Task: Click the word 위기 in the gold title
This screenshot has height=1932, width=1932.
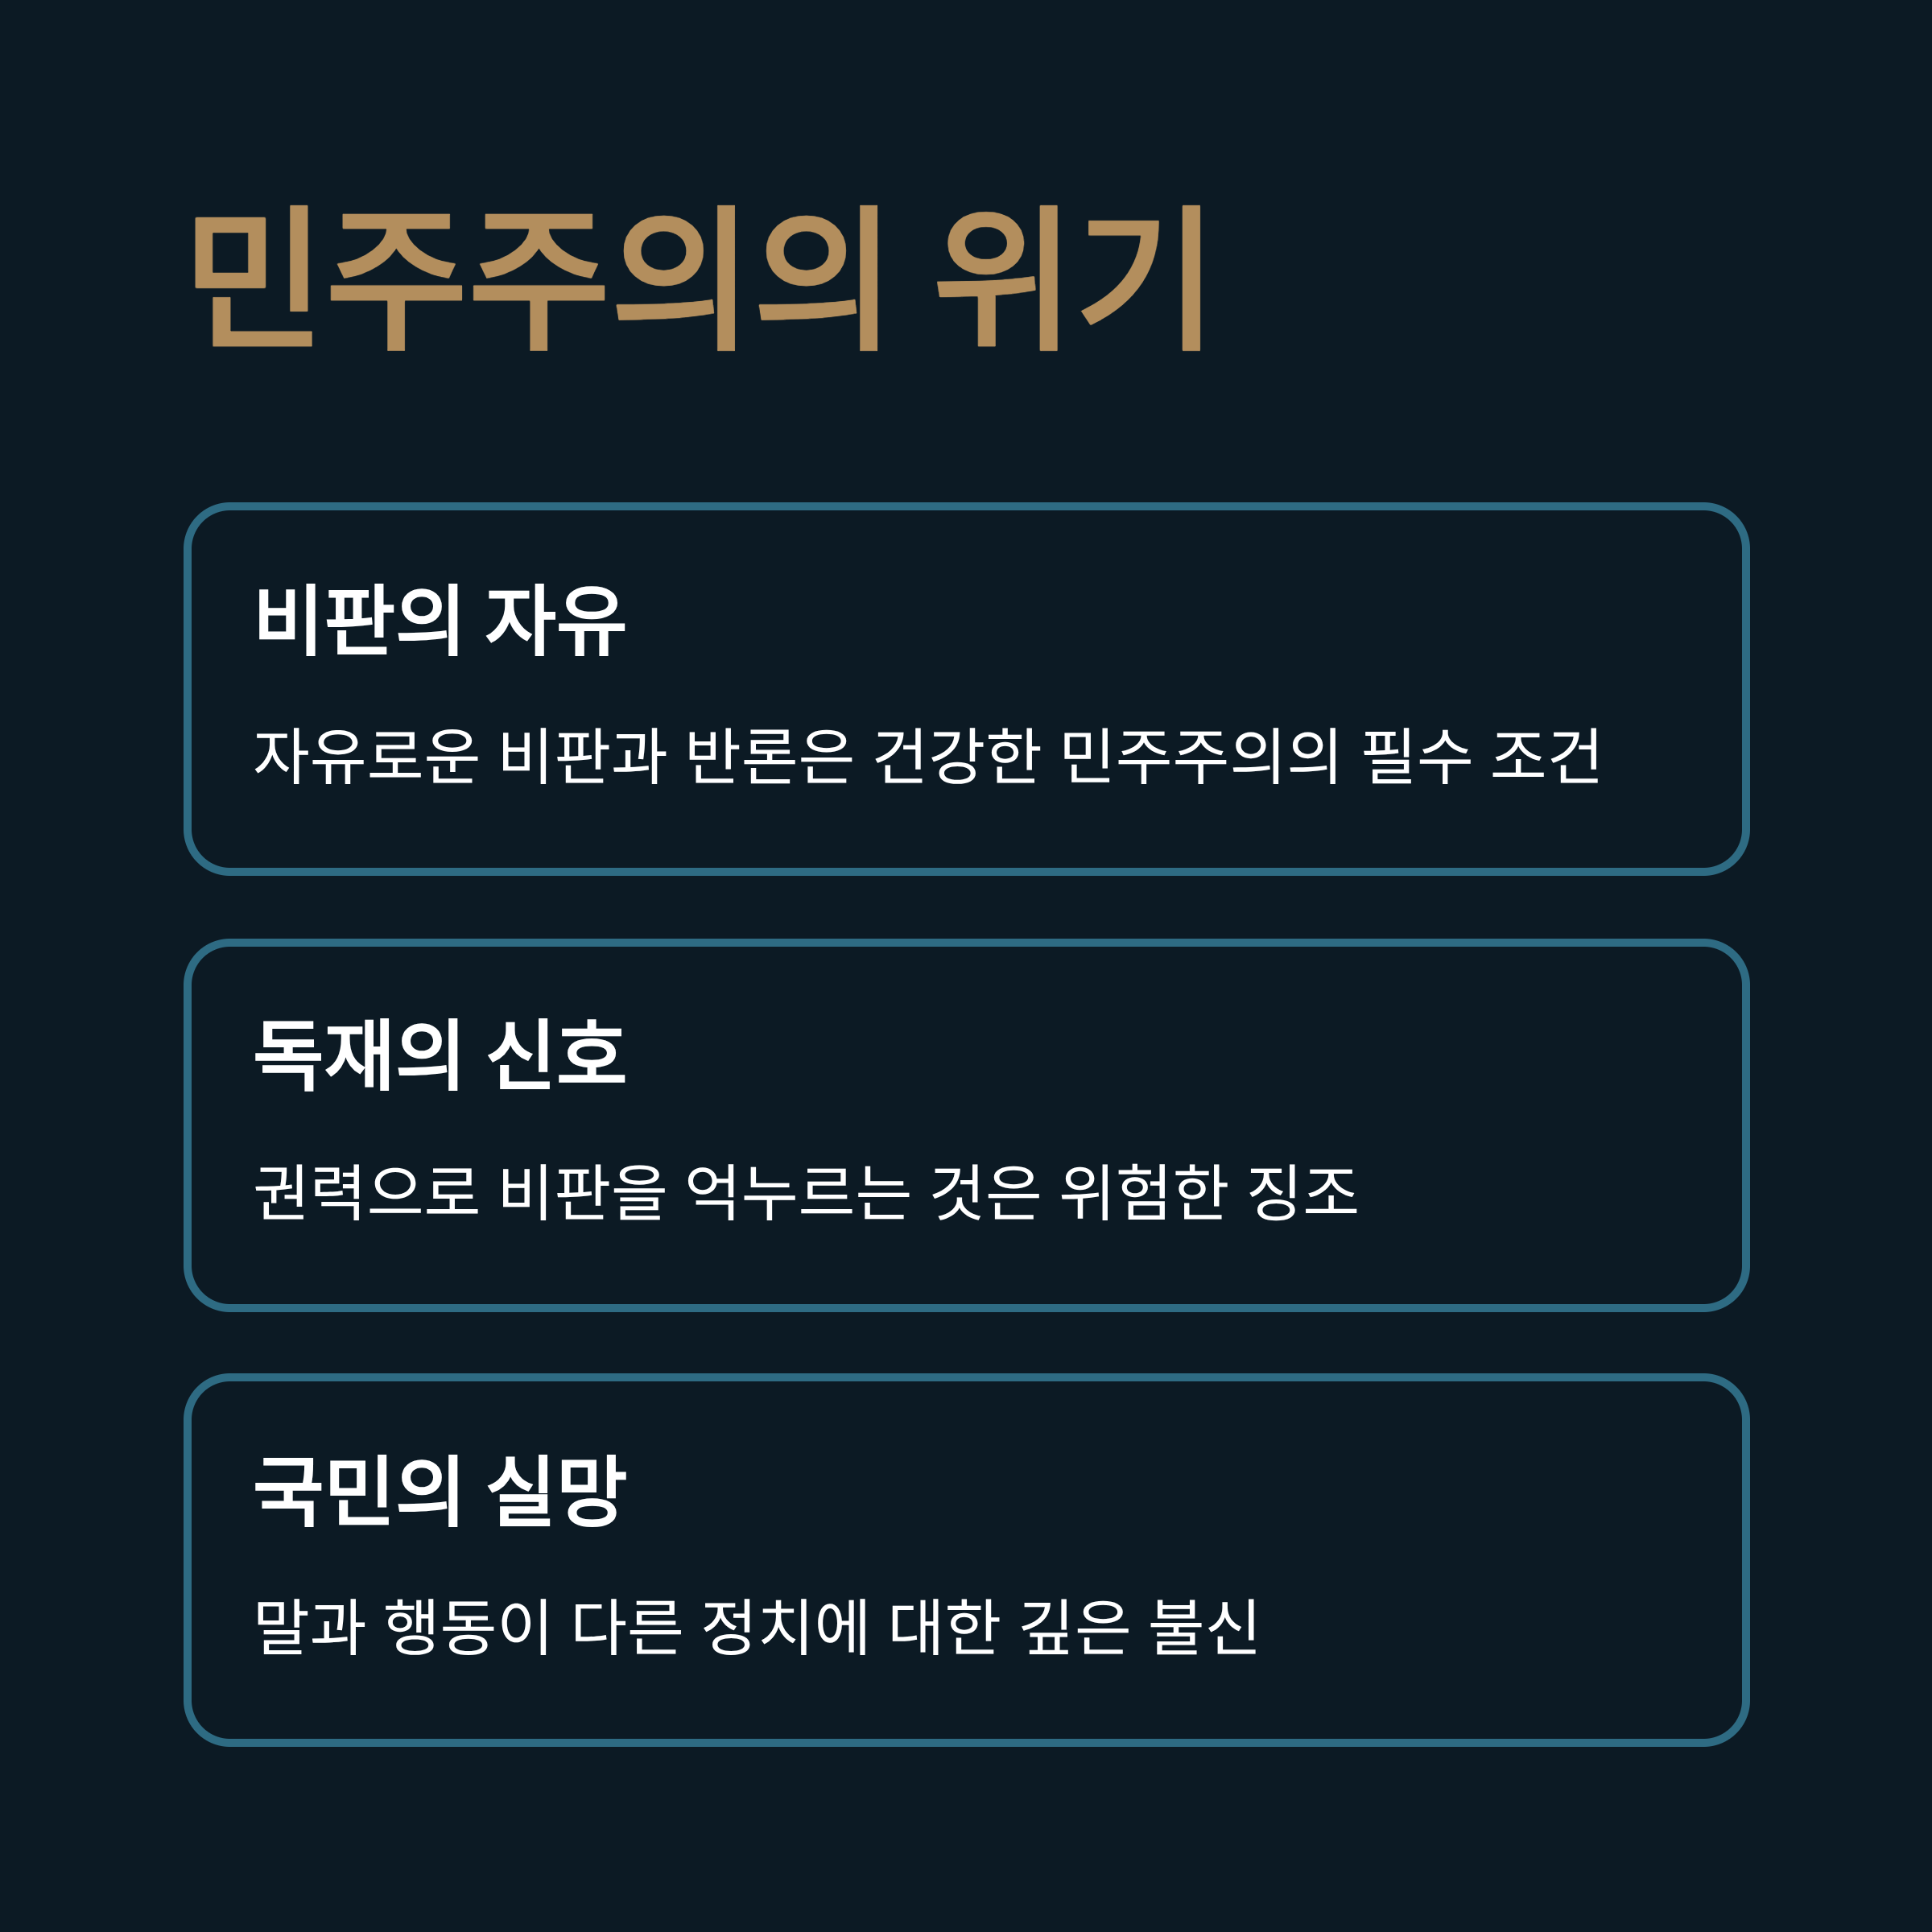Action: (1069, 278)
